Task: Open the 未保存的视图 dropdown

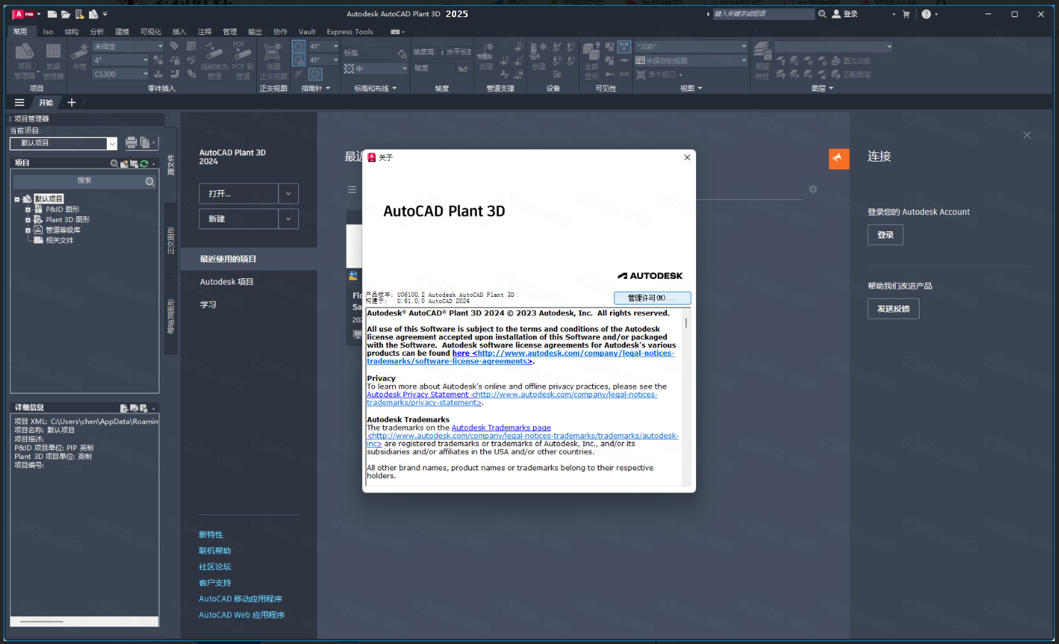Action: [x=691, y=60]
